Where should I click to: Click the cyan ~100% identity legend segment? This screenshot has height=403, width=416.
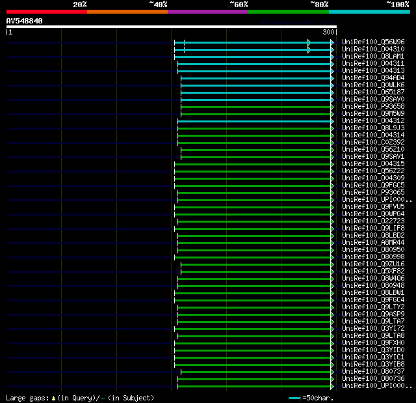click(x=369, y=12)
